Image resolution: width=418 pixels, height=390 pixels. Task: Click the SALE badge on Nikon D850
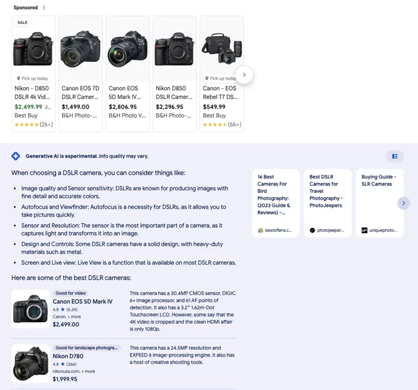22,23
